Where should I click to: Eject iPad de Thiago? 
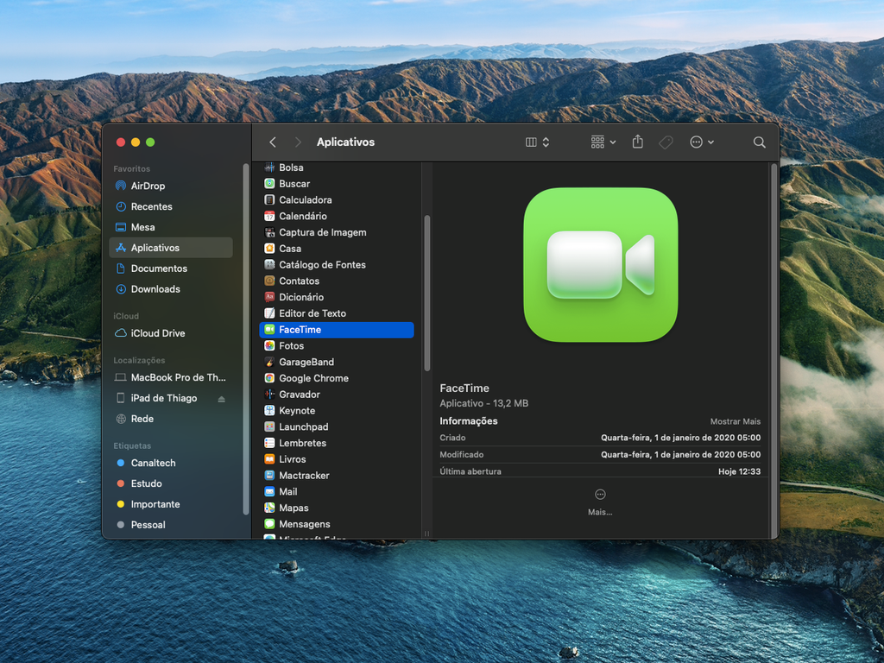click(x=222, y=399)
